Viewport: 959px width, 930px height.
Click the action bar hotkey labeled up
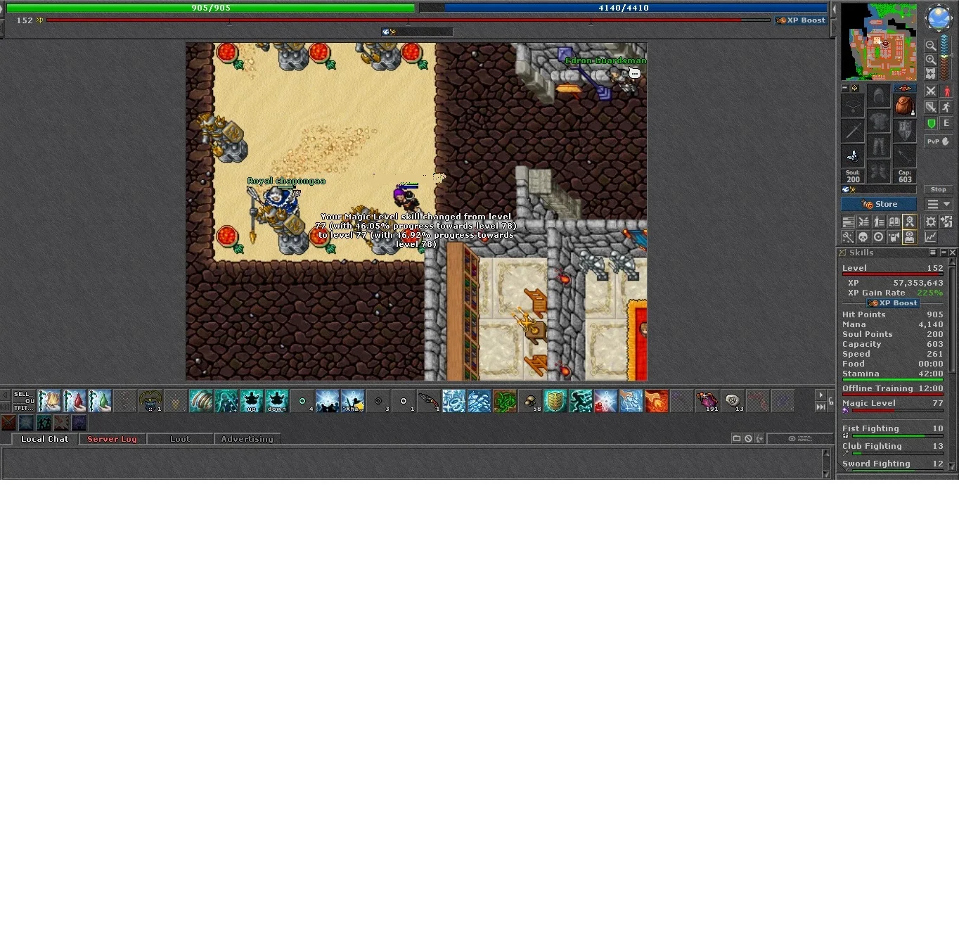pos(252,401)
